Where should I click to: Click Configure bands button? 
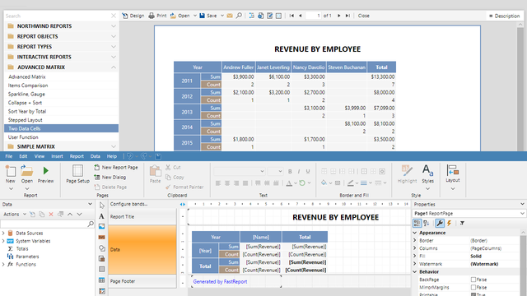pos(128,204)
